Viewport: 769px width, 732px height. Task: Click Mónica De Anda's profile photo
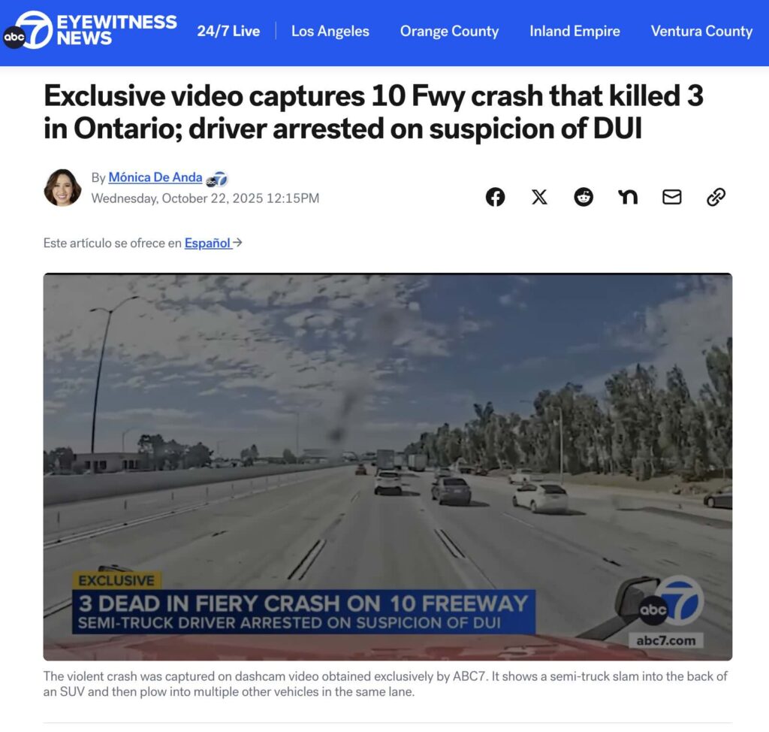(x=63, y=188)
